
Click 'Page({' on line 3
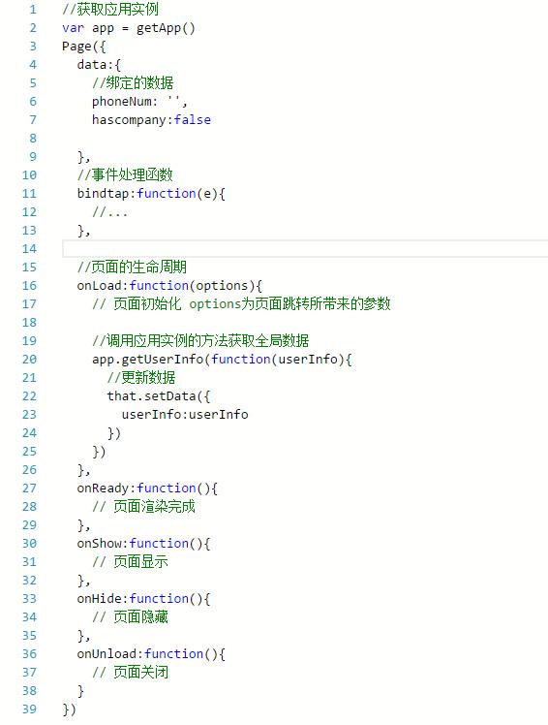coord(84,47)
